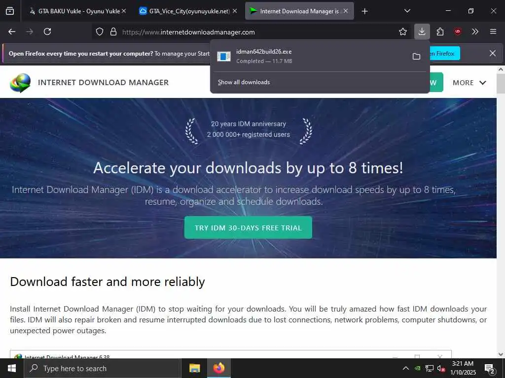
Task: Open File Explorer from taskbar
Action: click(x=194, y=368)
